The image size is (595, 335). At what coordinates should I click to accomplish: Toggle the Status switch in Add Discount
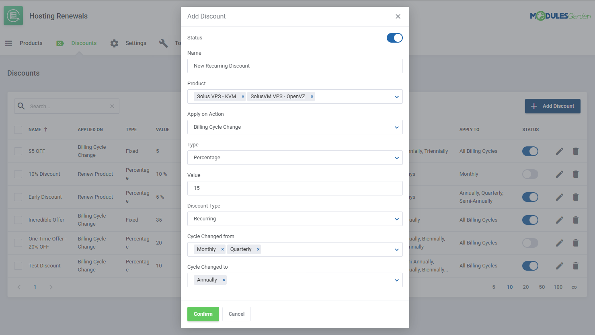pyautogui.click(x=394, y=38)
